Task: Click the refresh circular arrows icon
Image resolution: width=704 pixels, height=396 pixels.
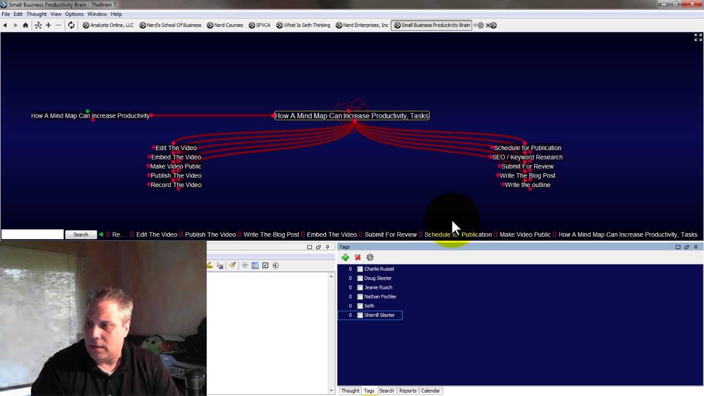Action: pos(71,25)
